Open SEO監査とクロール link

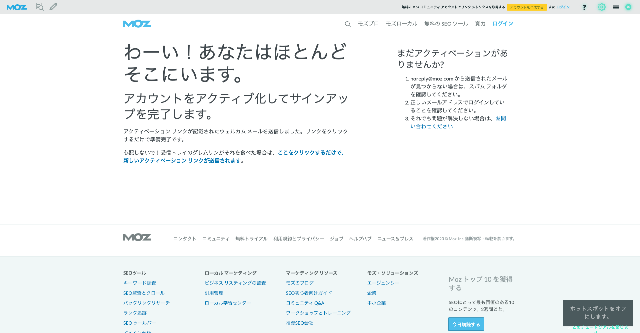click(x=144, y=293)
